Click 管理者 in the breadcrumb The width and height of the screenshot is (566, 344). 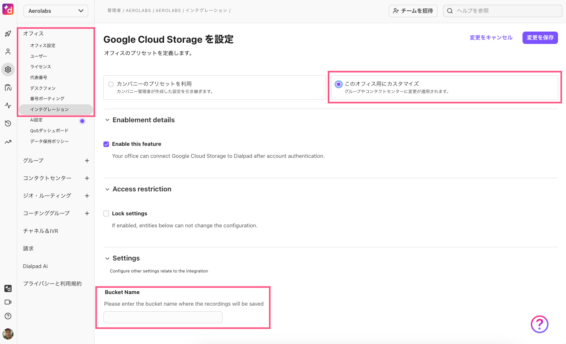point(114,10)
